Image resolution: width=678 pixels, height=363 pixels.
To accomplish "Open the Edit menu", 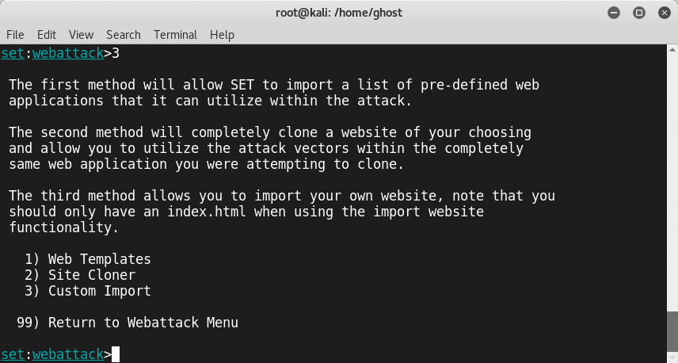I will (46, 35).
